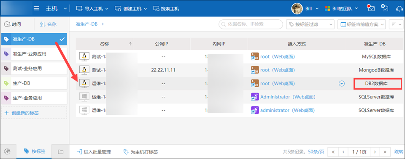Go to last page button
Viewport: 405px width, 159px height.
tap(385, 152)
